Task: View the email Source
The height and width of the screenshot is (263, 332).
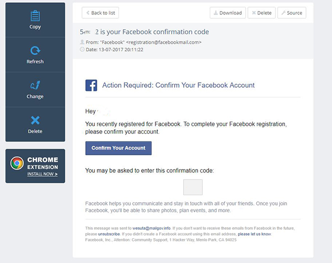Action: (x=292, y=13)
